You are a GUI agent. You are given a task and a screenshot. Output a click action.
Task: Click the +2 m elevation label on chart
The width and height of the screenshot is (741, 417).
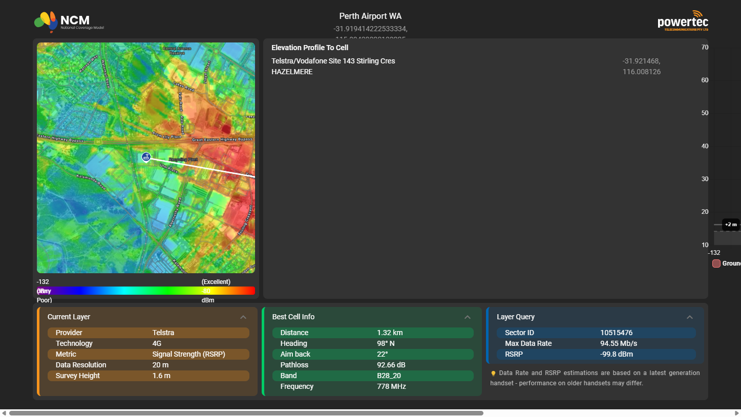731,225
